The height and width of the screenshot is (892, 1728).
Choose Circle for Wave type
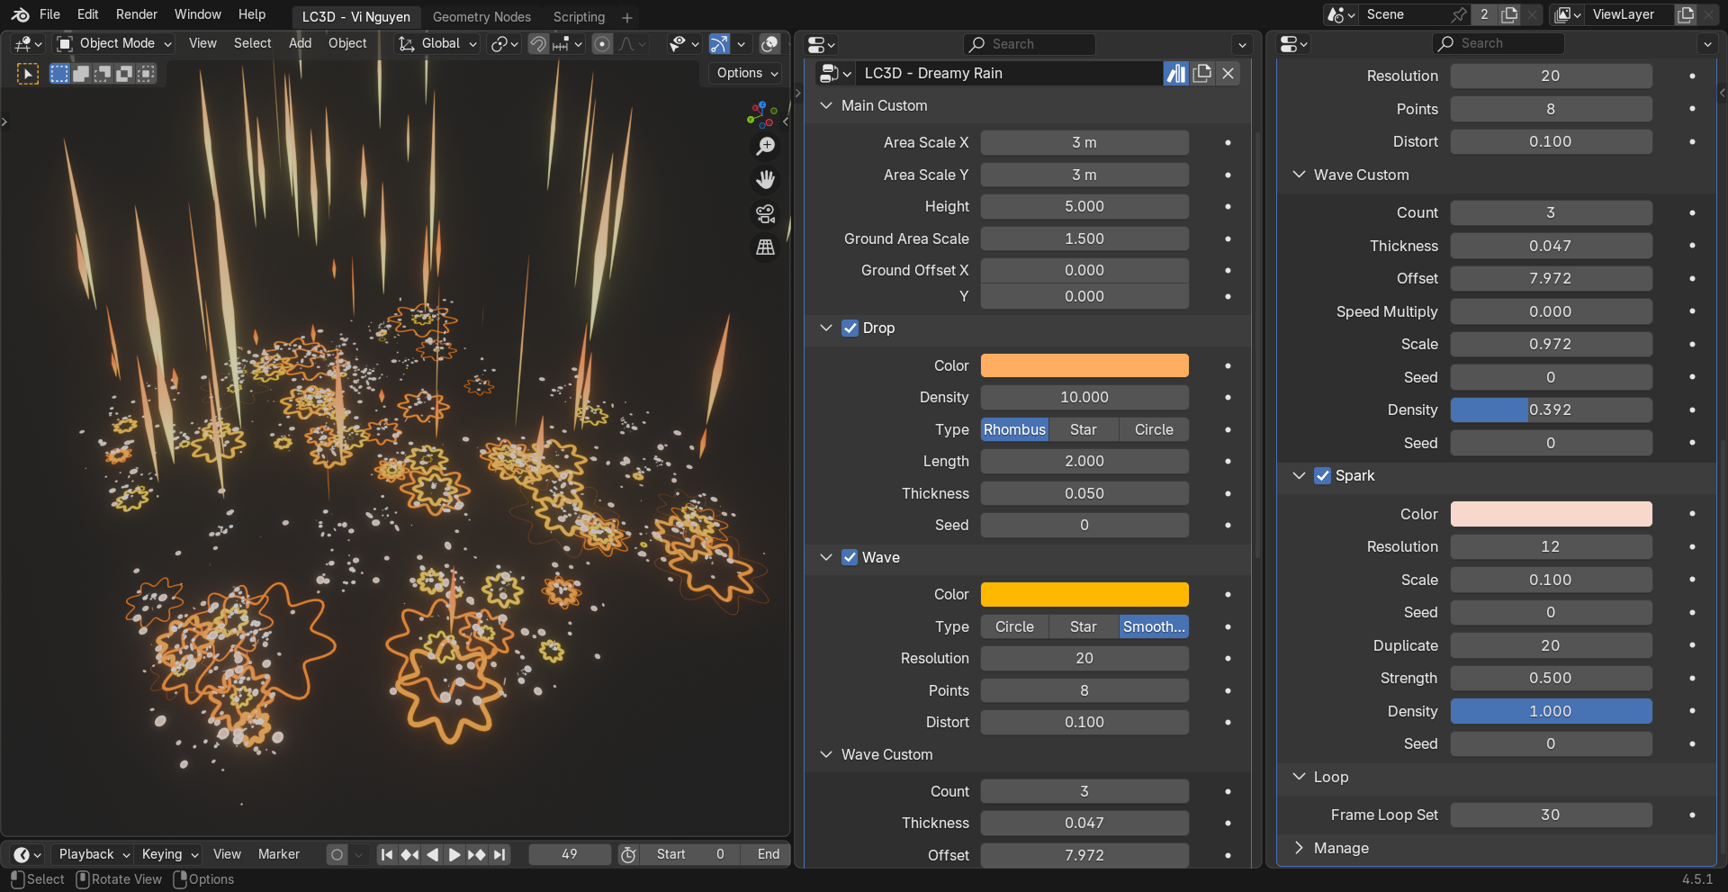[x=1014, y=627]
